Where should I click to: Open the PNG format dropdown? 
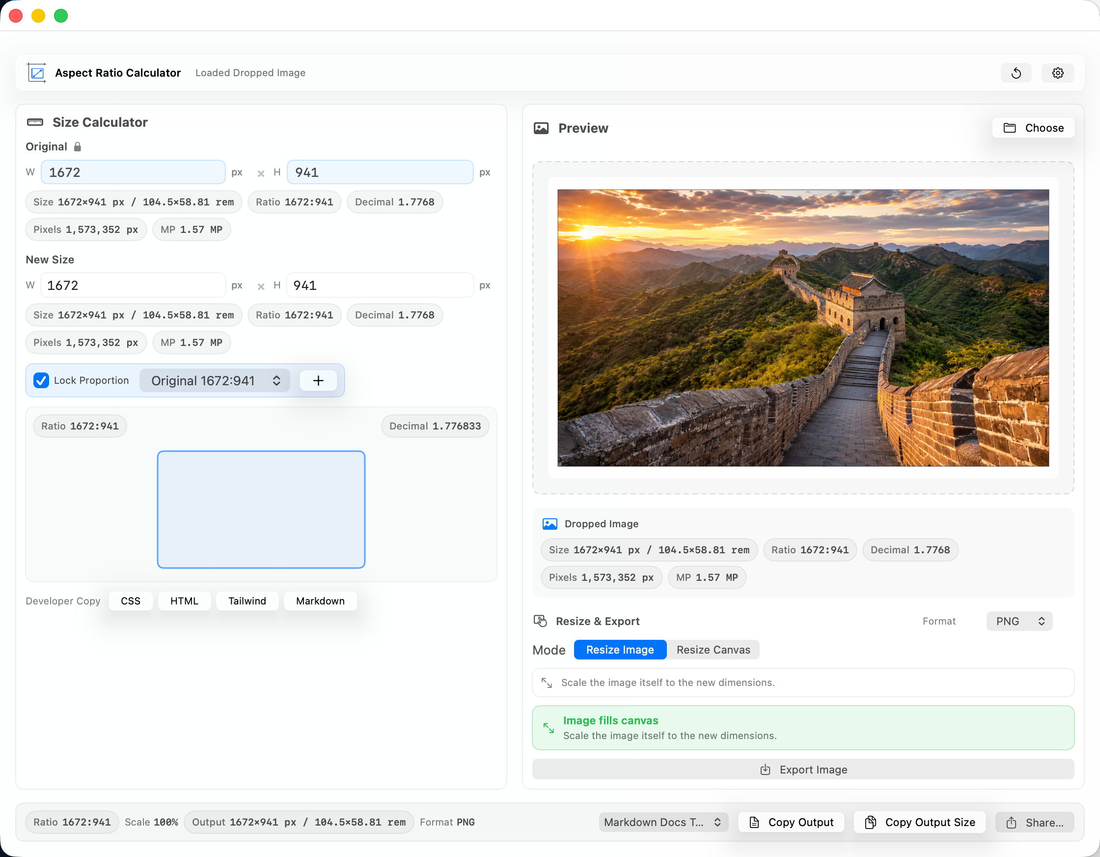pyautogui.click(x=1019, y=621)
